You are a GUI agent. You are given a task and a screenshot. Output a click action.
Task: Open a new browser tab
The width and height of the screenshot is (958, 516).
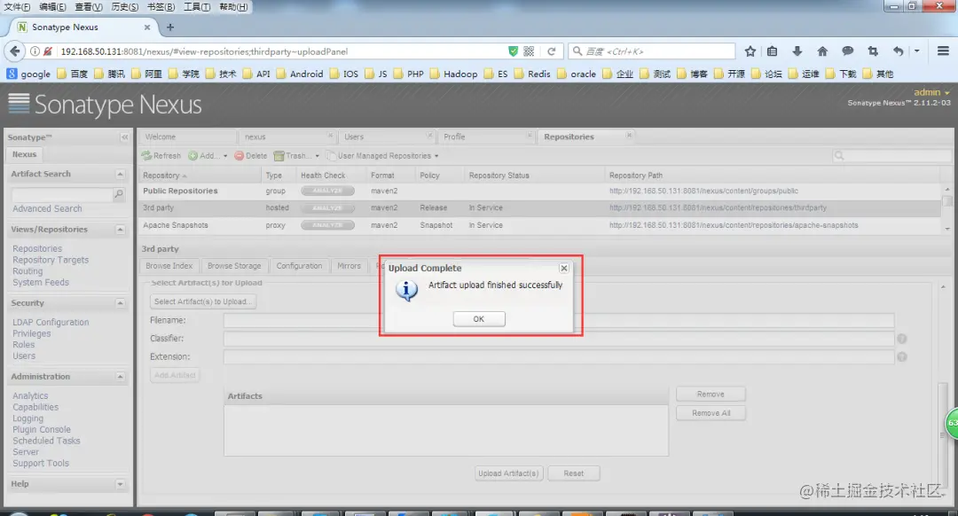pos(170,27)
